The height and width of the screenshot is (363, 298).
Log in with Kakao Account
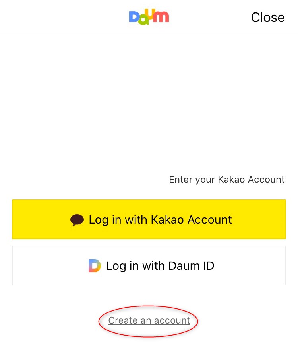point(149,219)
